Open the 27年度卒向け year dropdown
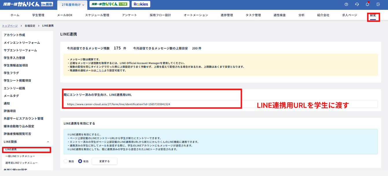This screenshot has width=388, height=176. tap(72, 5)
